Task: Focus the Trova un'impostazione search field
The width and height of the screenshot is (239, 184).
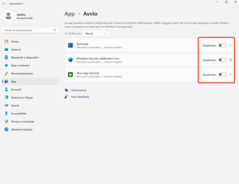Action: [x=30, y=30]
